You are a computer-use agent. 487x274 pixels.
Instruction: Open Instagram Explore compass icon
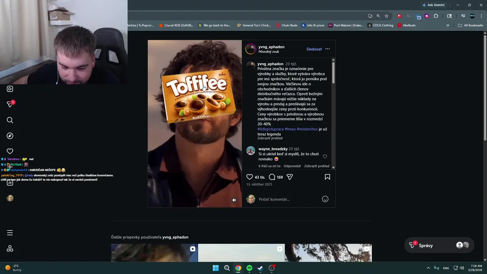click(x=10, y=136)
